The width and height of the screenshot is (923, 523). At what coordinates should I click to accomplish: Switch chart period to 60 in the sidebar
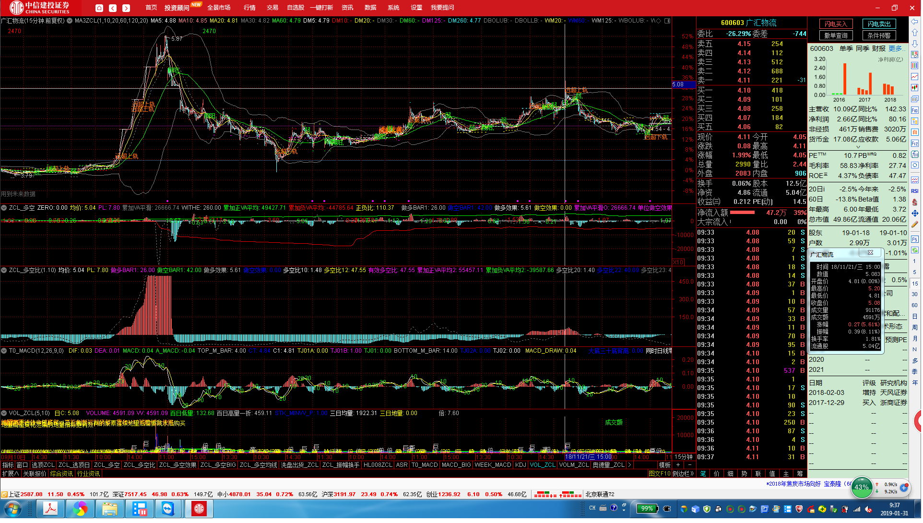(x=915, y=305)
